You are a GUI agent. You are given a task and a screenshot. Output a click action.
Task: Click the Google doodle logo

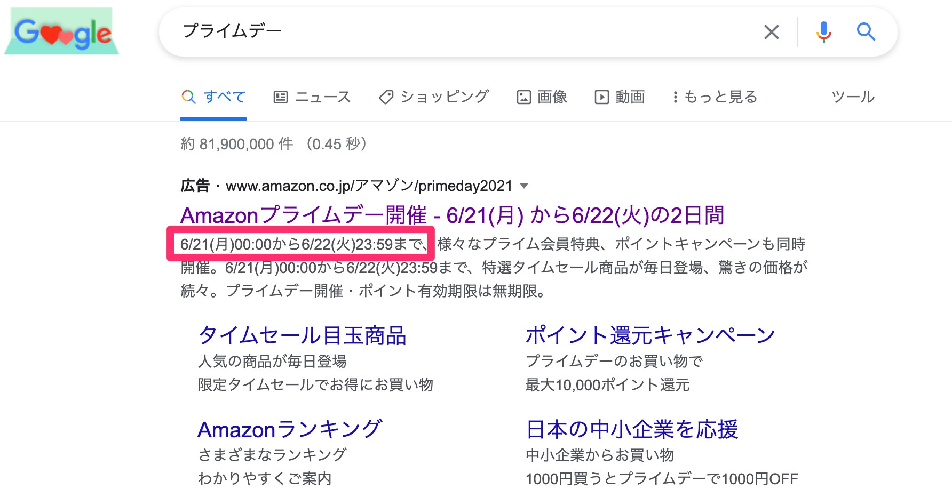tap(62, 31)
